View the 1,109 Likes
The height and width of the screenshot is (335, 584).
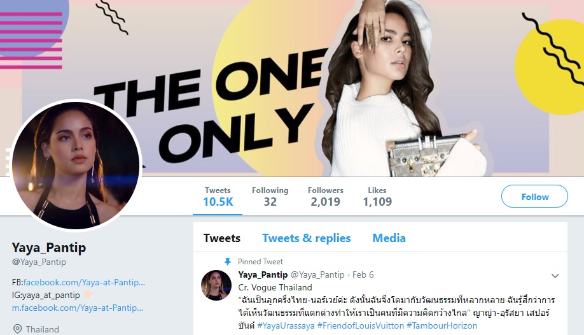click(377, 197)
